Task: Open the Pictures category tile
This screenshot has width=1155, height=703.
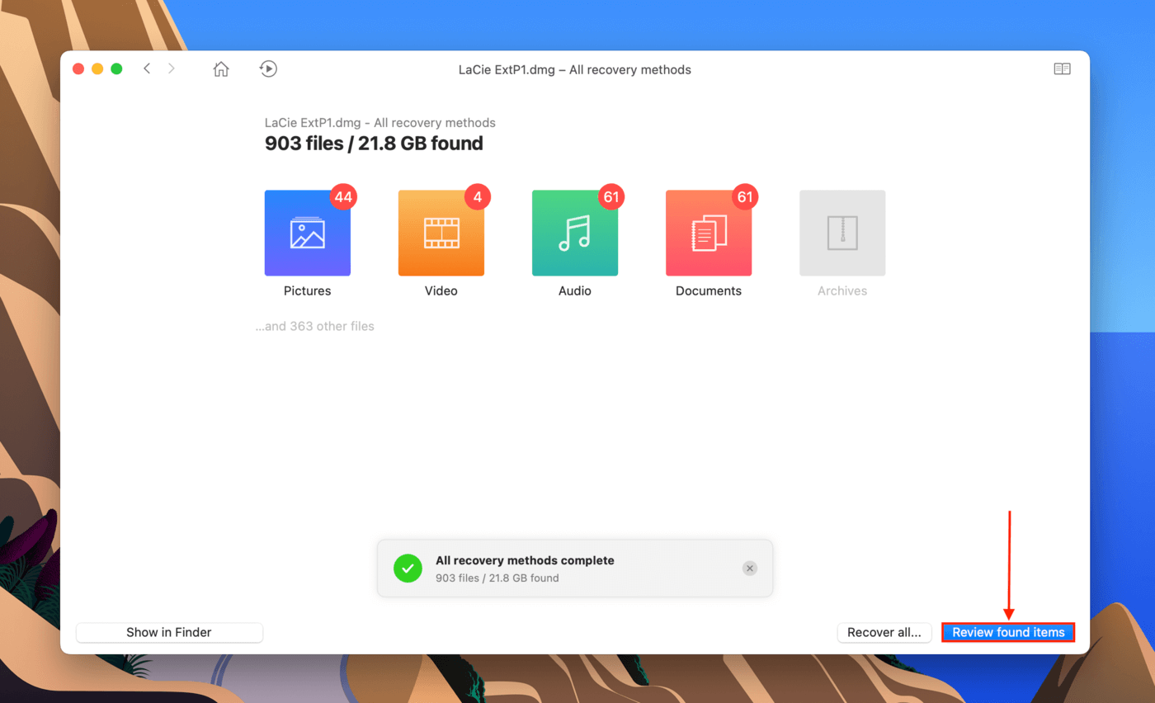Action: pyautogui.click(x=307, y=234)
